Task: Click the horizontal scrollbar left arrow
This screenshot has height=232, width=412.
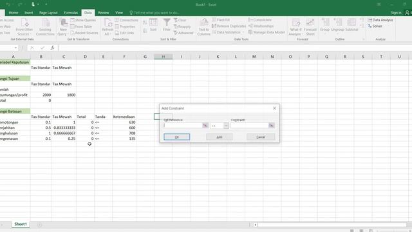Action: pos(255,225)
